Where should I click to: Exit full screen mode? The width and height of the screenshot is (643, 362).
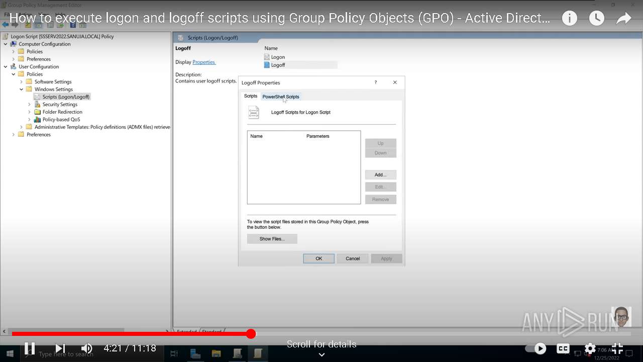(617, 348)
